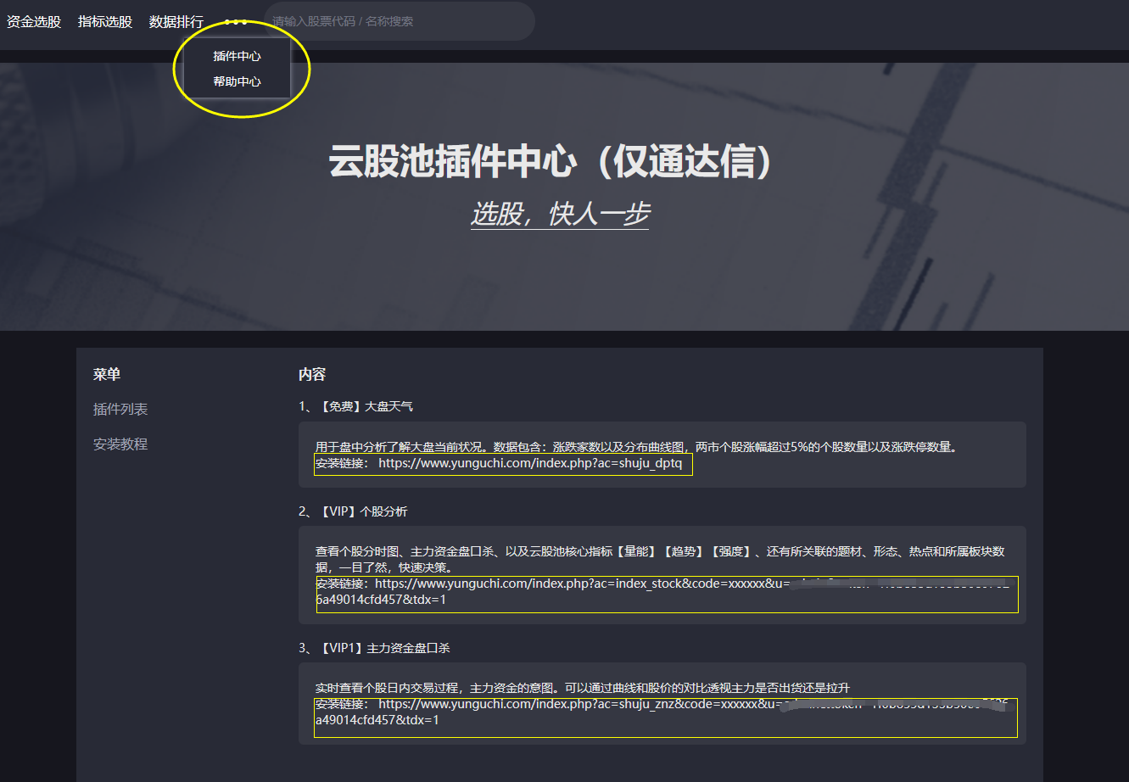Image resolution: width=1129 pixels, height=782 pixels.
Task: Focus the stock code / name search field
Action: coord(400,21)
